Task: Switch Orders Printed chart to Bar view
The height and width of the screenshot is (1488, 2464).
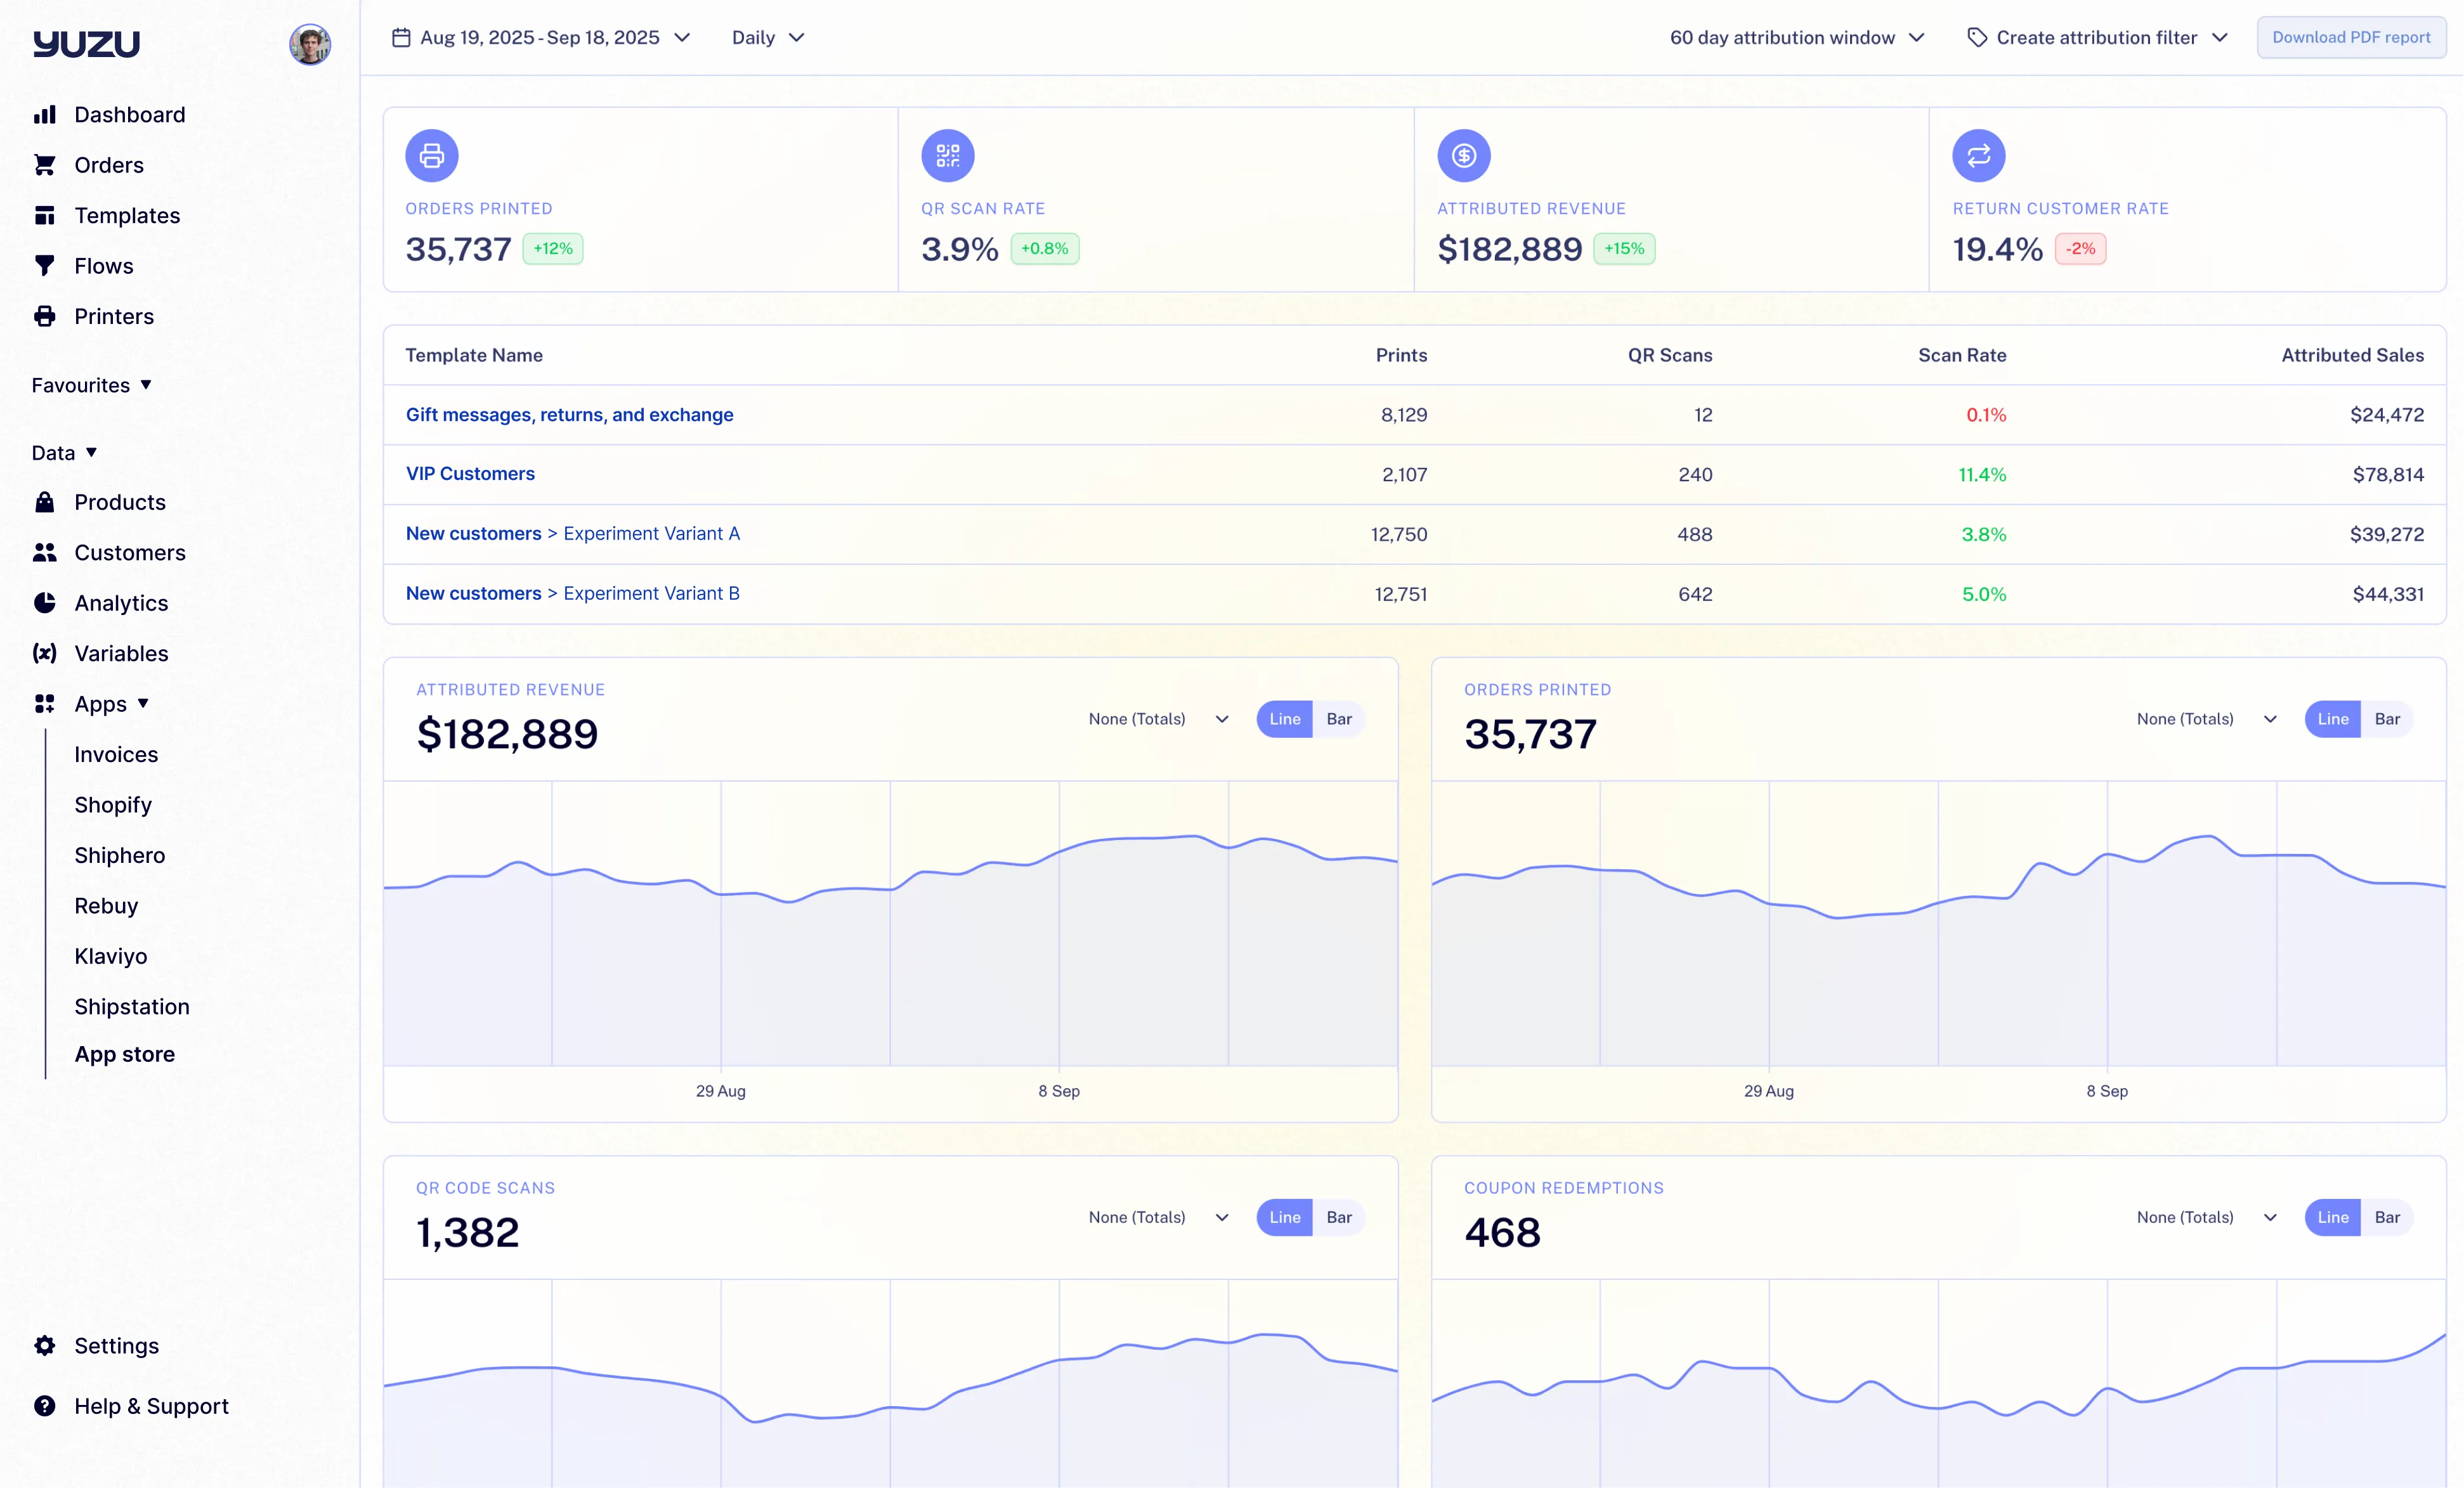Action: pyautogui.click(x=2388, y=718)
